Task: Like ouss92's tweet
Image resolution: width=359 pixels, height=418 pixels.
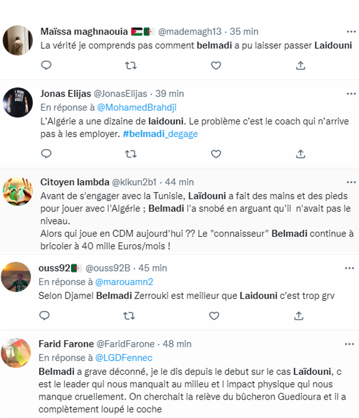Action: pos(214,316)
